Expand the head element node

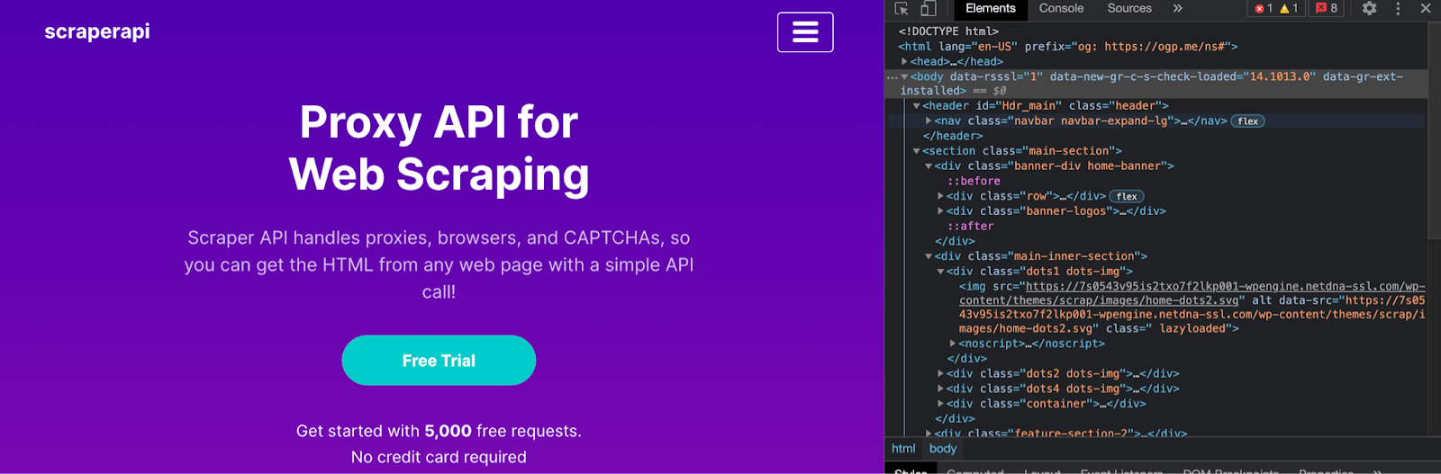[904, 62]
